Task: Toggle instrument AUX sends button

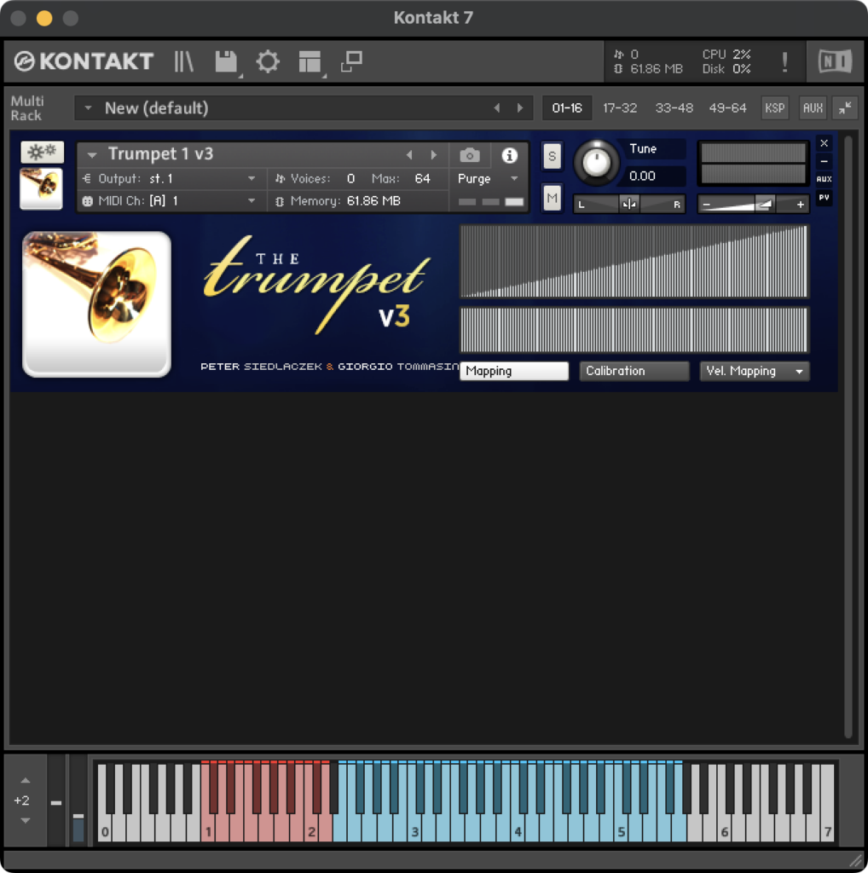Action: [x=824, y=179]
